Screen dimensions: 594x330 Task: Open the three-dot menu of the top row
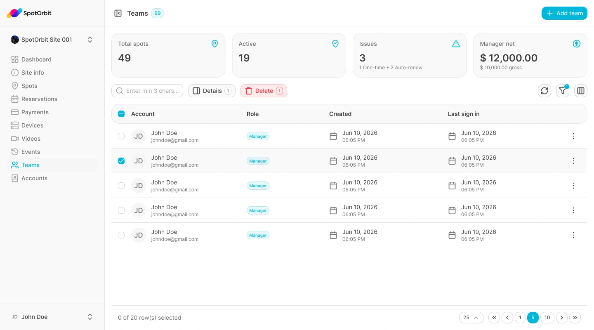point(573,136)
